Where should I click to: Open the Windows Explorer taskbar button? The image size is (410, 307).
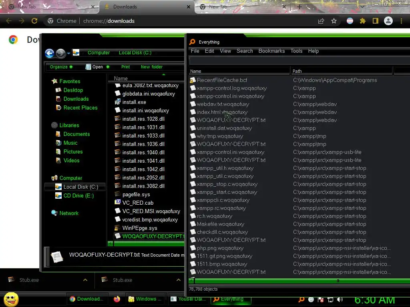coord(146,299)
